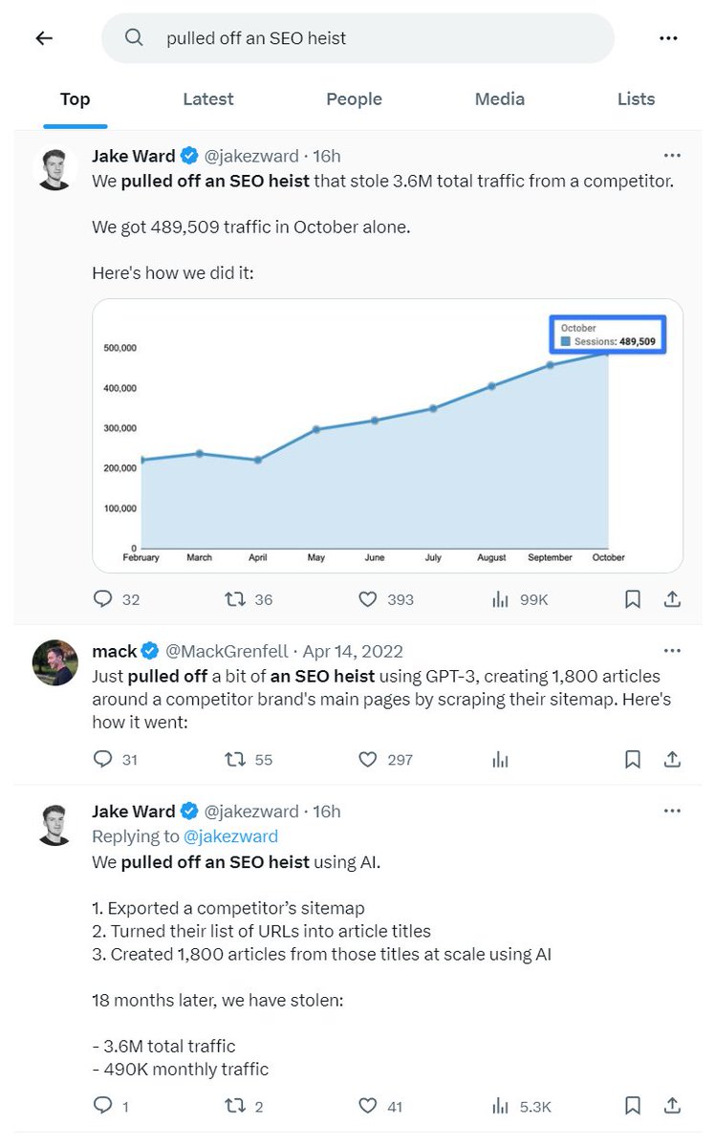View analytics showing 99K views
The width and height of the screenshot is (715, 1147).
point(500,599)
